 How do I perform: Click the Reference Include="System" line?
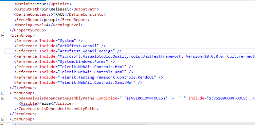[48, 41]
